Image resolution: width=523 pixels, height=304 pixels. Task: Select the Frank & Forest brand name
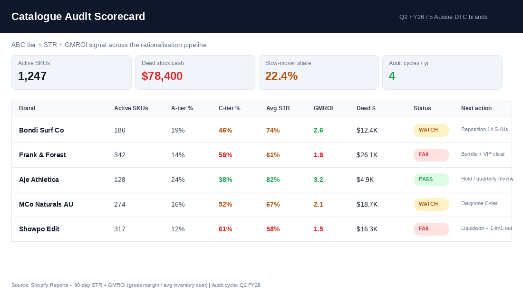coord(42,155)
